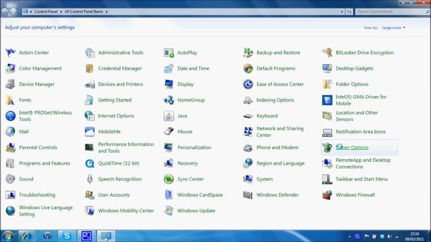
Task: Click the Control Panel breadcrumb segment
Action: click(46, 11)
